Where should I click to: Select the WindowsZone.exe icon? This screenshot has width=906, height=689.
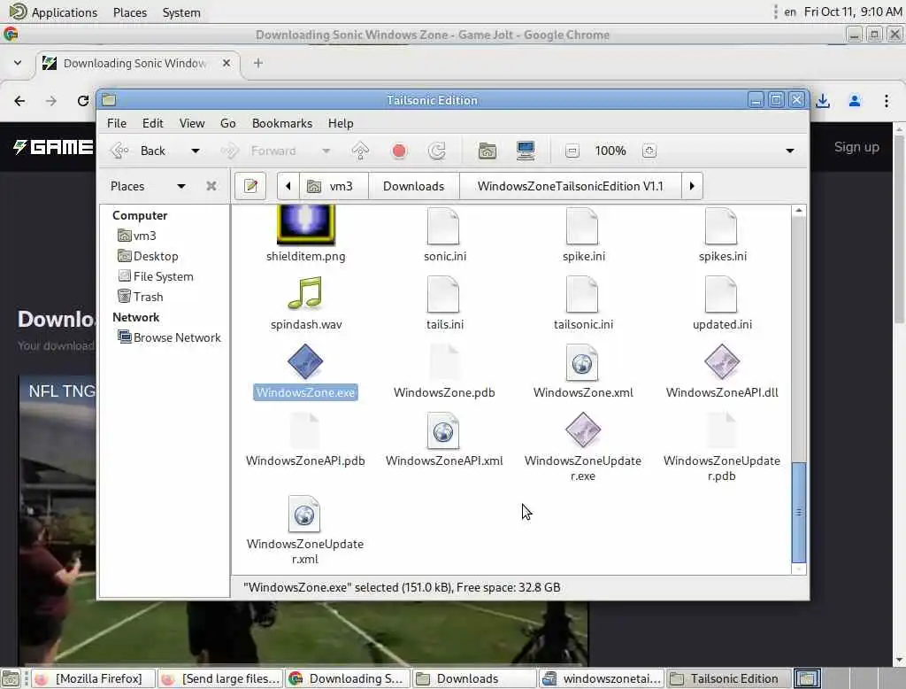click(305, 362)
